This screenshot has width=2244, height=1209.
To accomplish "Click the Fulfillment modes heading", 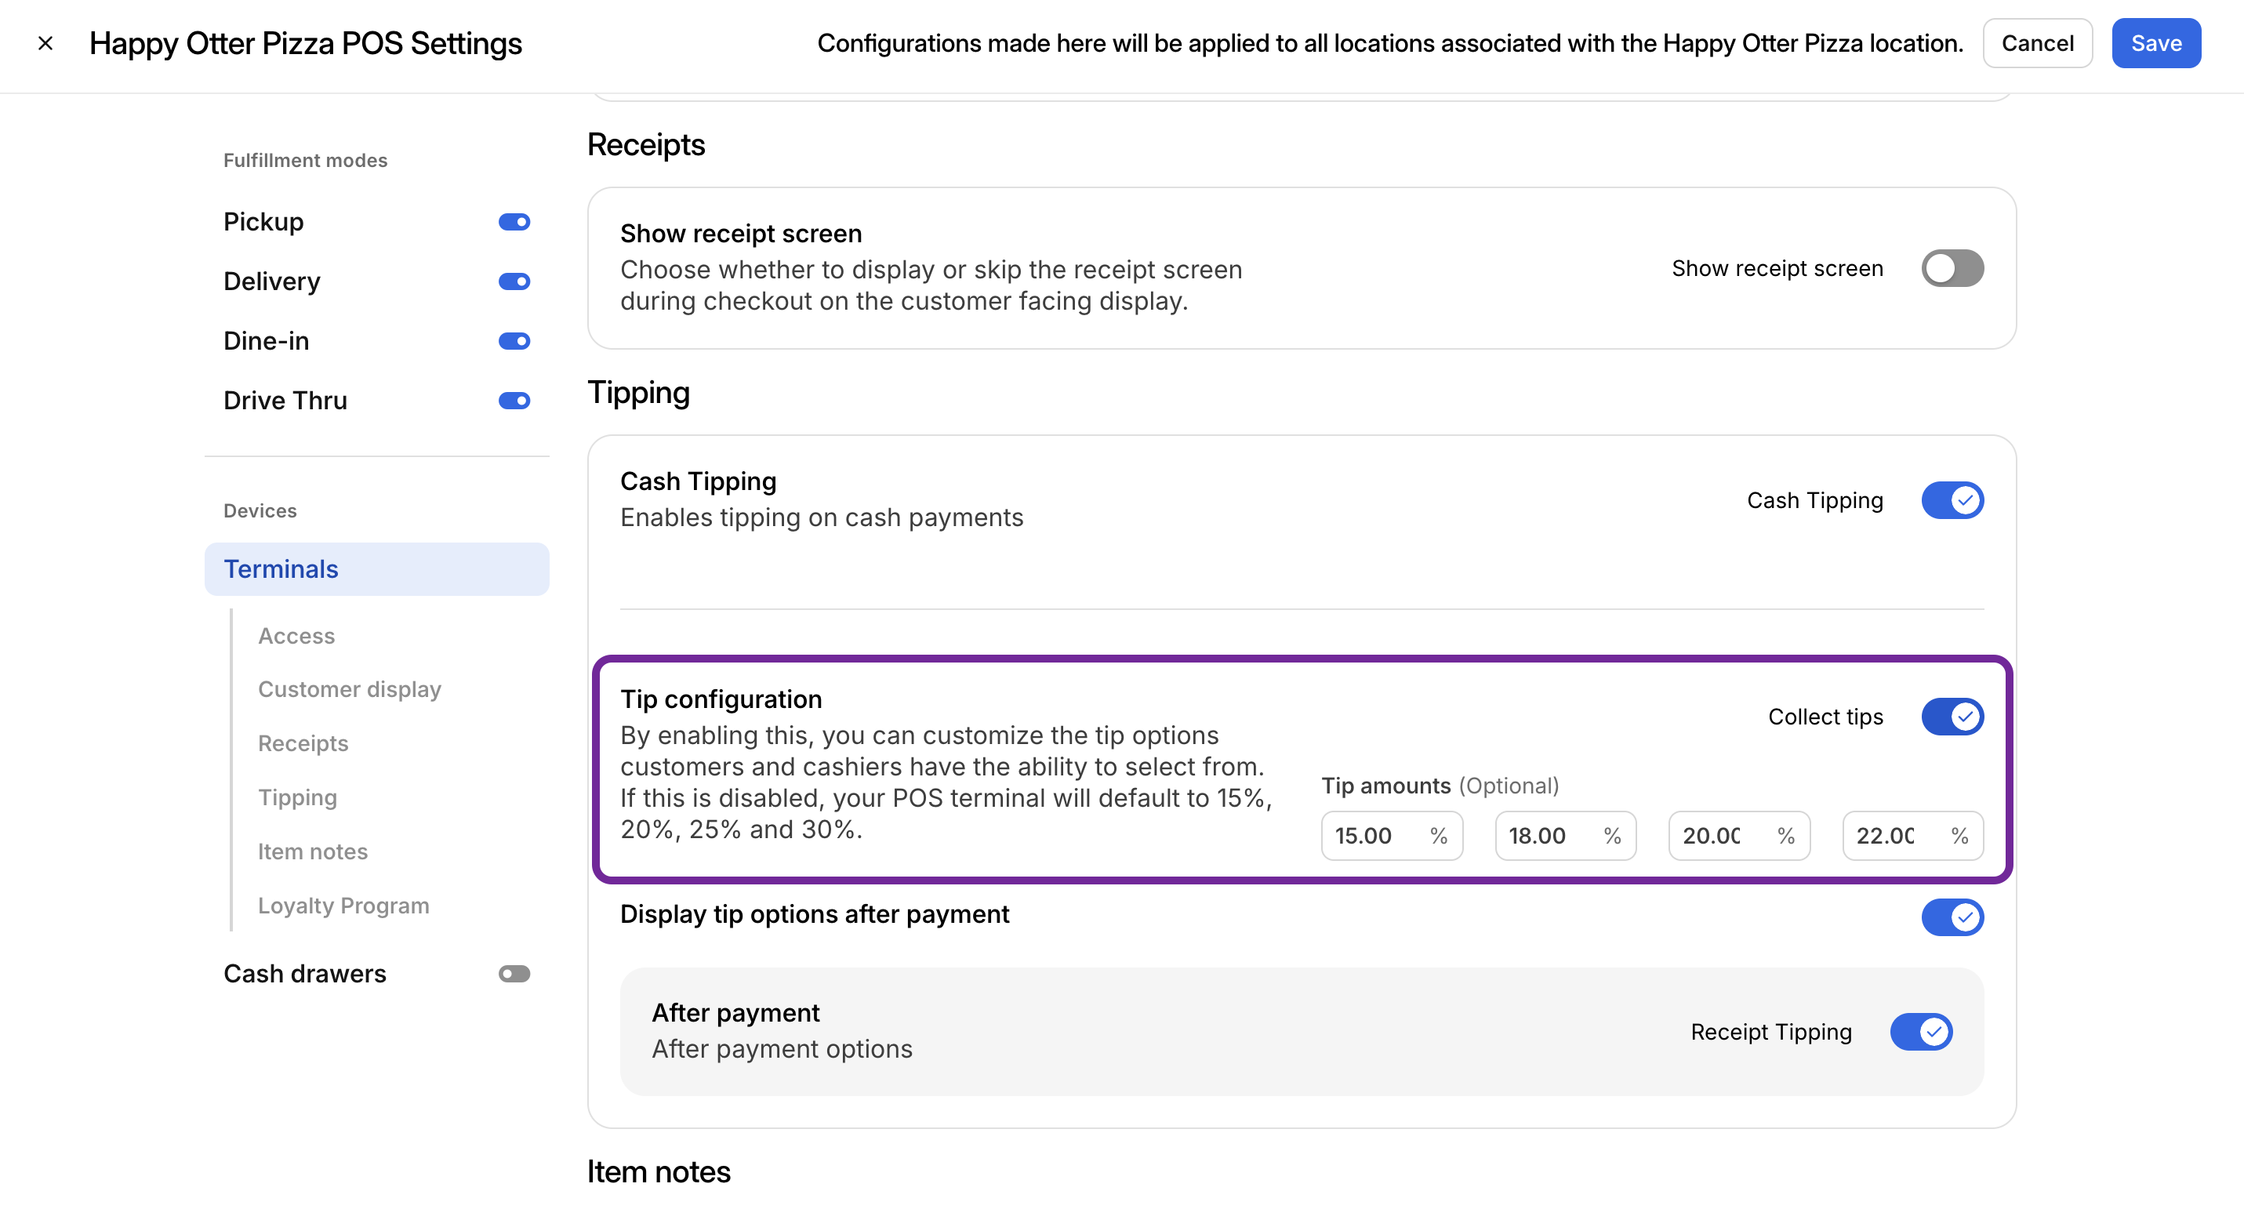I will pyautogui.click(x=305, y=160).
